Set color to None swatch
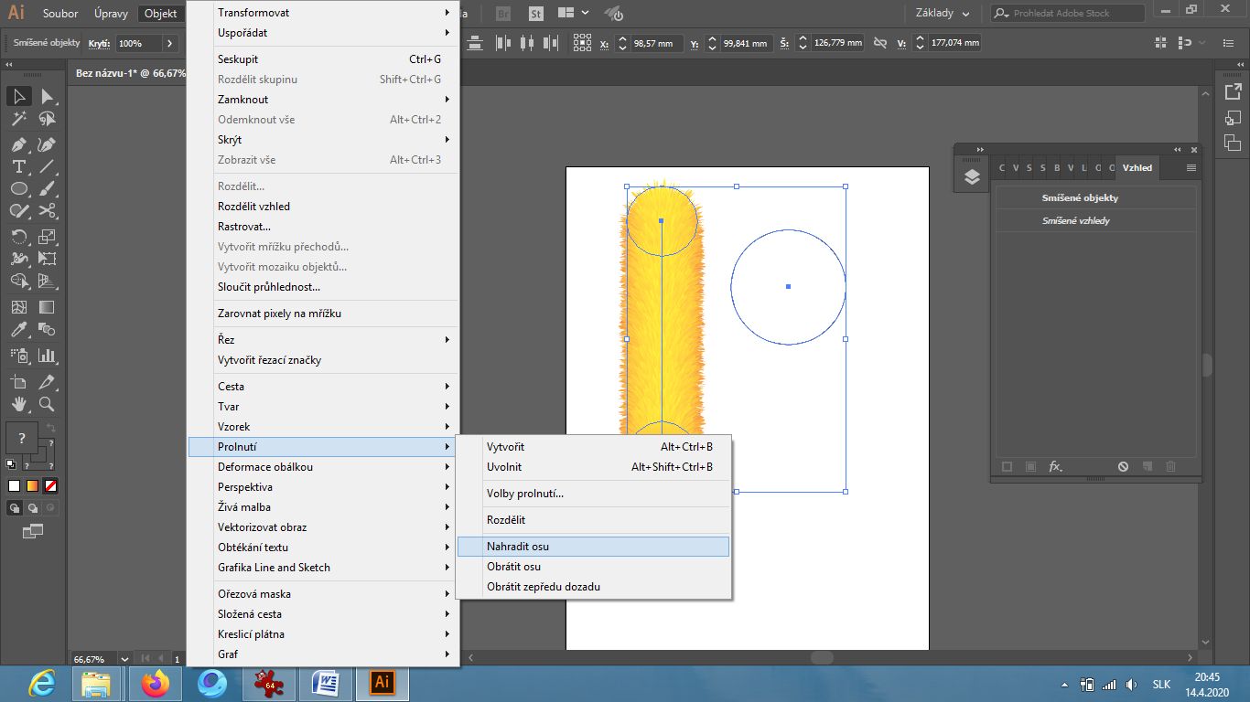This screenshot has width=1250, height=702. point(51,485)
